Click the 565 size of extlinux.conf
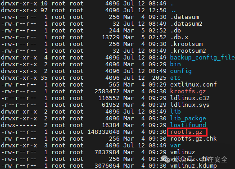The width and height of the screenshot is (235, 169). (114, 85)
